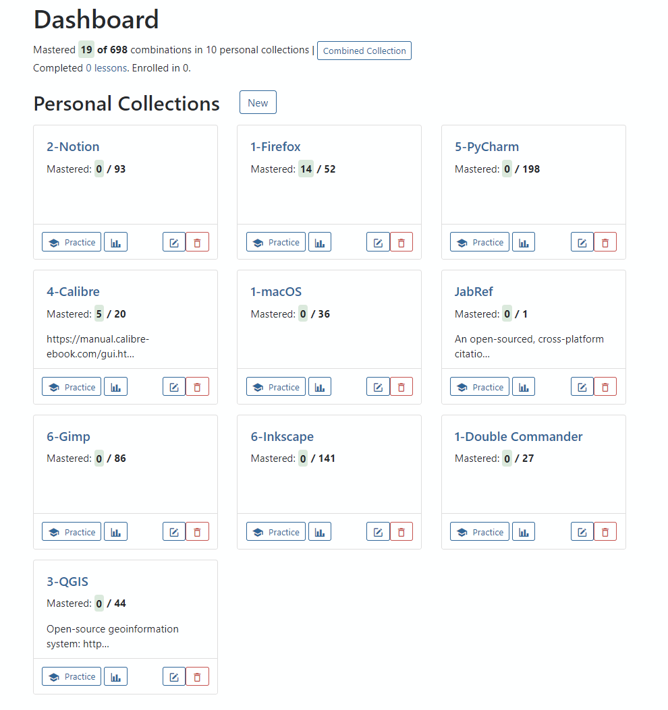
Task: Show statistics for 3-QGIS collection
Action: [x=115, y=676]
